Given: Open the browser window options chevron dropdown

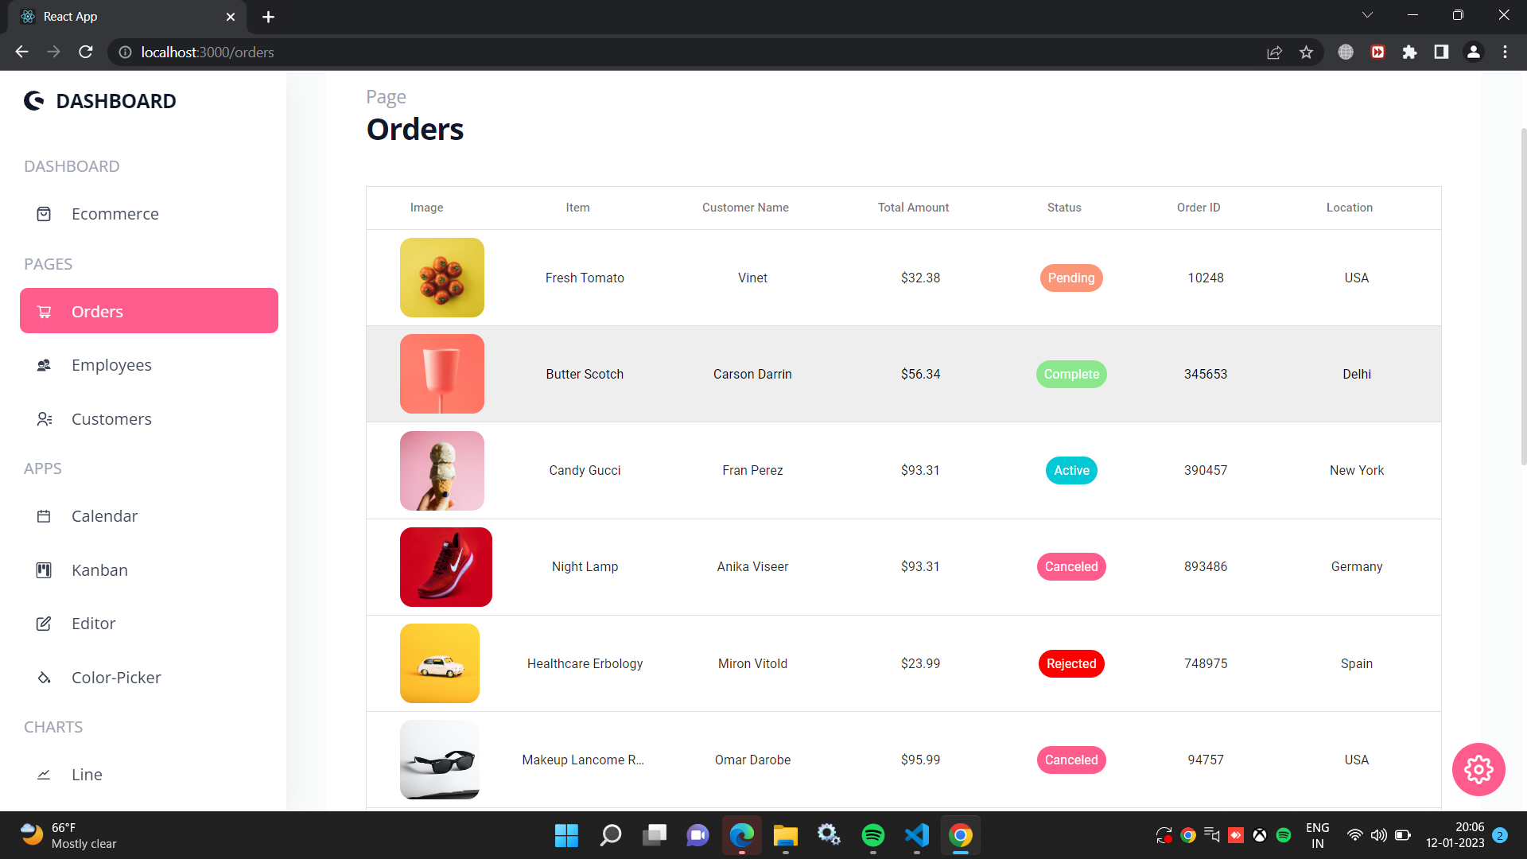Looking at the screenshot, I should point(1367,14).
